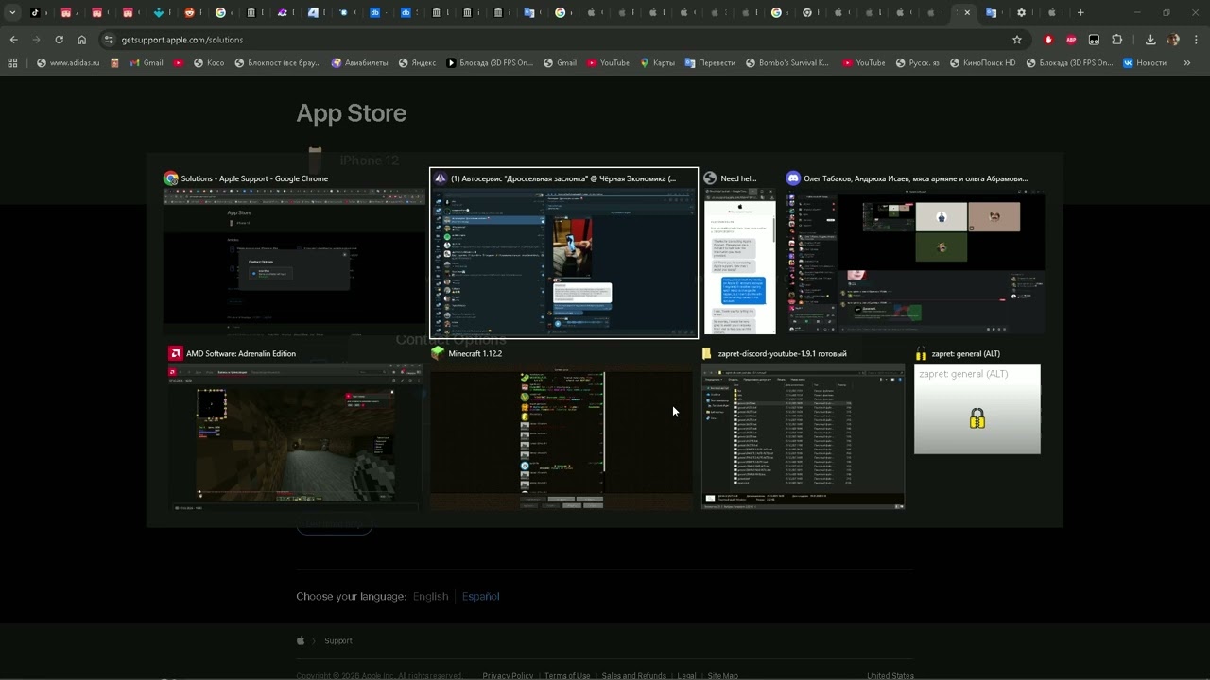Screen dimensions: 1210x680
Task: Switch to the Discord call window thumbnail
Action: point(915,252)
